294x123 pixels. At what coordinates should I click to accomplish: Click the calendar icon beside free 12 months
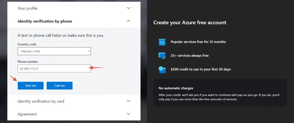coord(162,42)
